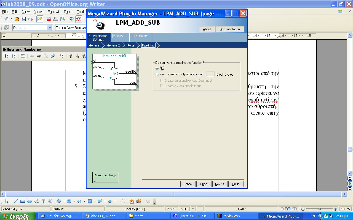Go to the 'General 2' wizard step
Image resolution: width=353 pixels, height=220 pixels.
113,45
